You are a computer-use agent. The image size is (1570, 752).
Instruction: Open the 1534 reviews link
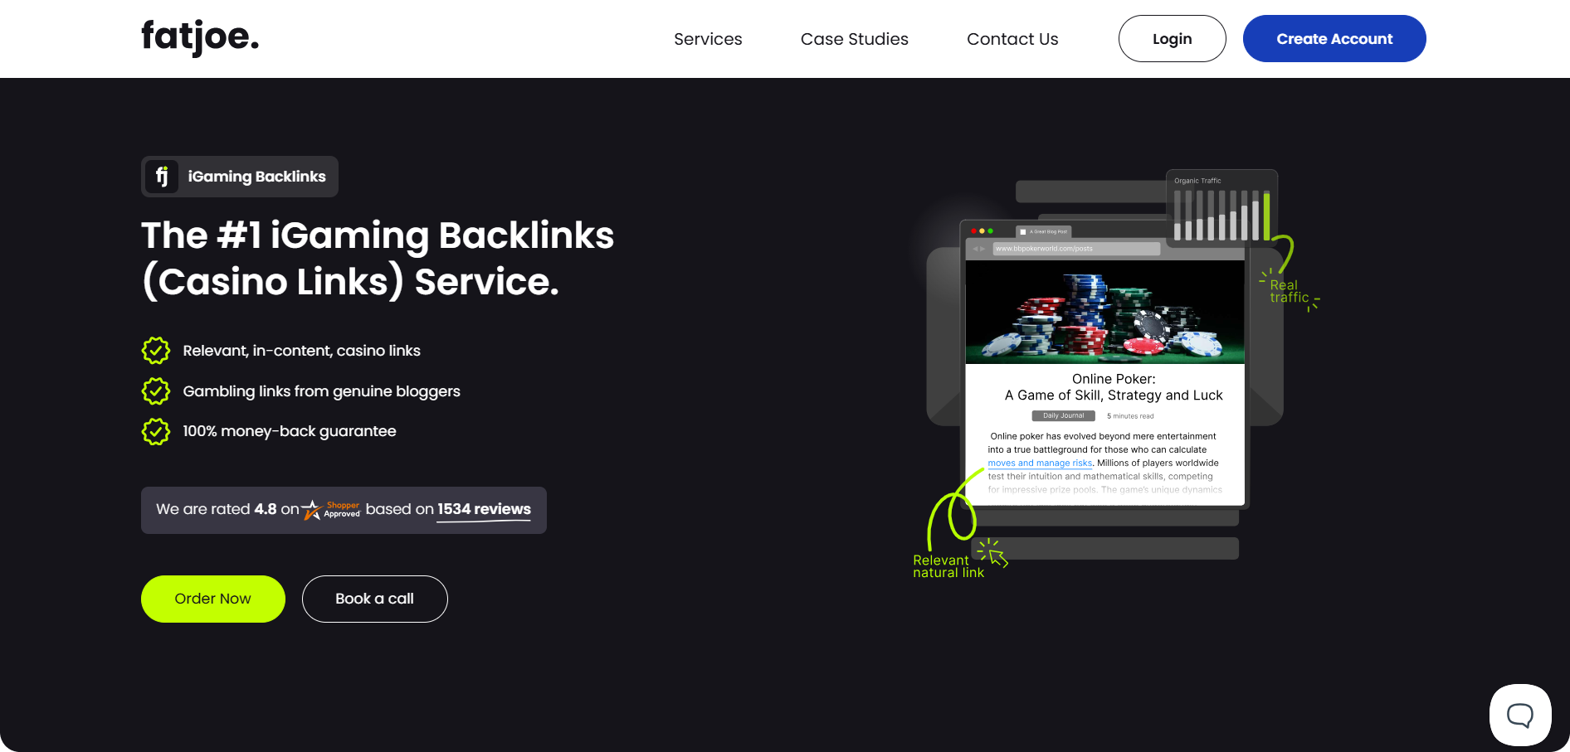[484, 509]
